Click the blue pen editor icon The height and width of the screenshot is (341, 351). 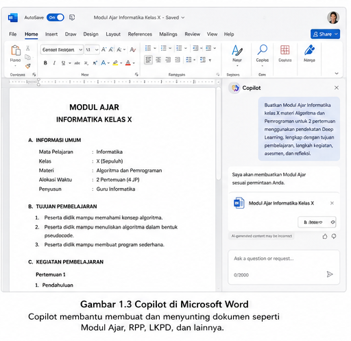(x=309, y=49)
